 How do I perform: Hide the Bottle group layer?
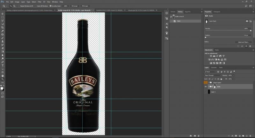[x=206, y=87]
